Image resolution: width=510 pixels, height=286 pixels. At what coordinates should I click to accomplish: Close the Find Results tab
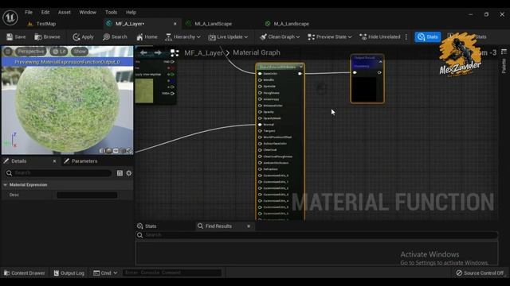(x=249, y=226)
